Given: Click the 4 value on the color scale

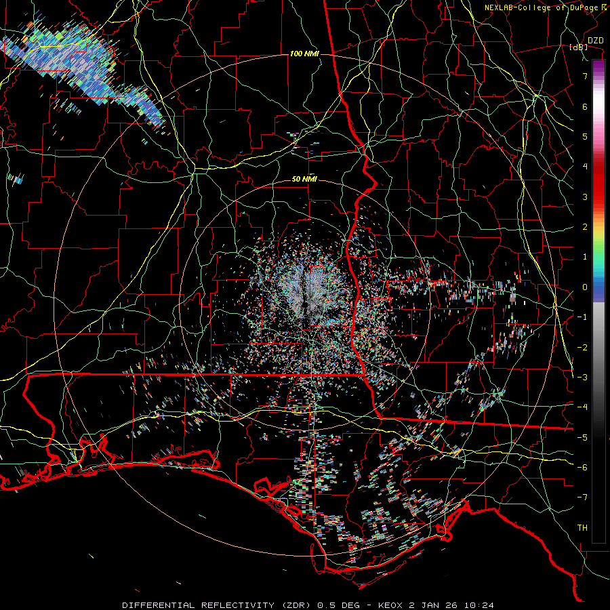Looking at the screenshot, I should coord(585,167).
